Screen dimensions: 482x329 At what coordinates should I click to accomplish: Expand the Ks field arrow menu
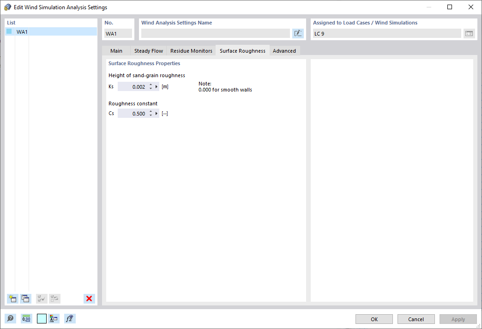(157, 87)
